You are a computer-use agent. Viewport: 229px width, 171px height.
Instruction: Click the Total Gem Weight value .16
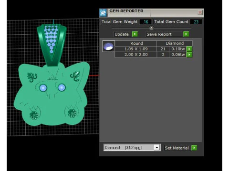pyautogui.click(x=146, y=22)
